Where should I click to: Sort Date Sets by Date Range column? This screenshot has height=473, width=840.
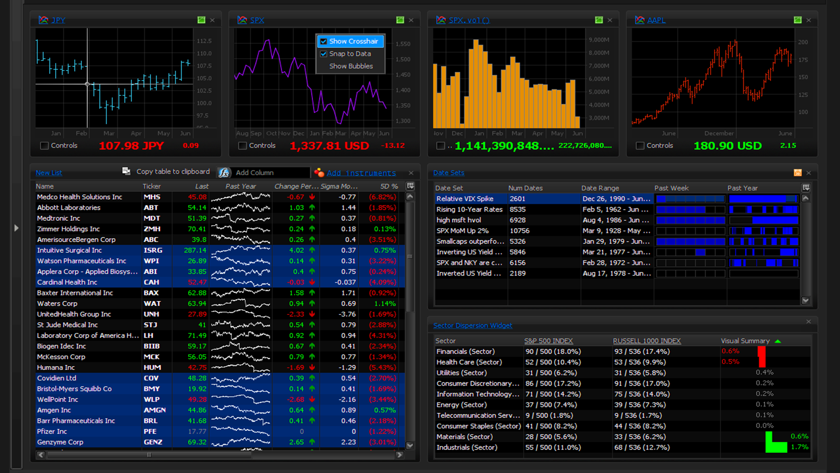pos(600,188)
